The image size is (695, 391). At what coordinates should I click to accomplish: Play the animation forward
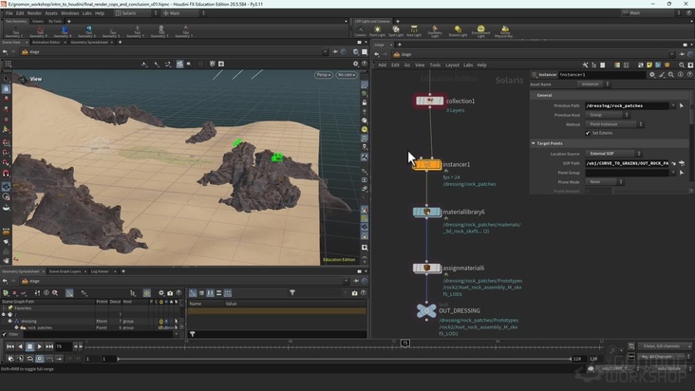[39, 346]
